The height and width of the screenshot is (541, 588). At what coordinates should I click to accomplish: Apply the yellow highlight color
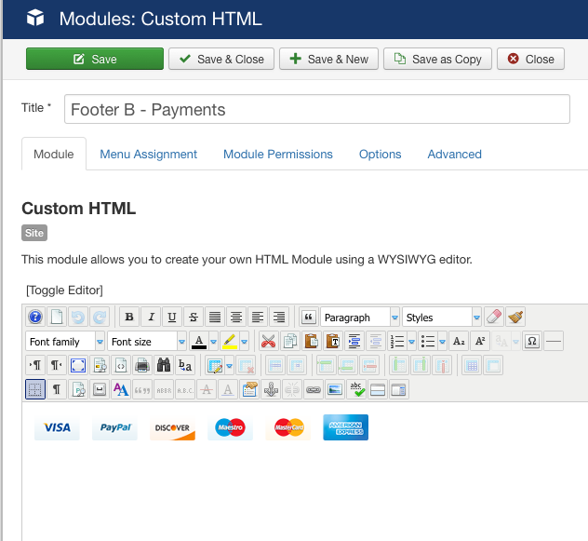point(230,342)
